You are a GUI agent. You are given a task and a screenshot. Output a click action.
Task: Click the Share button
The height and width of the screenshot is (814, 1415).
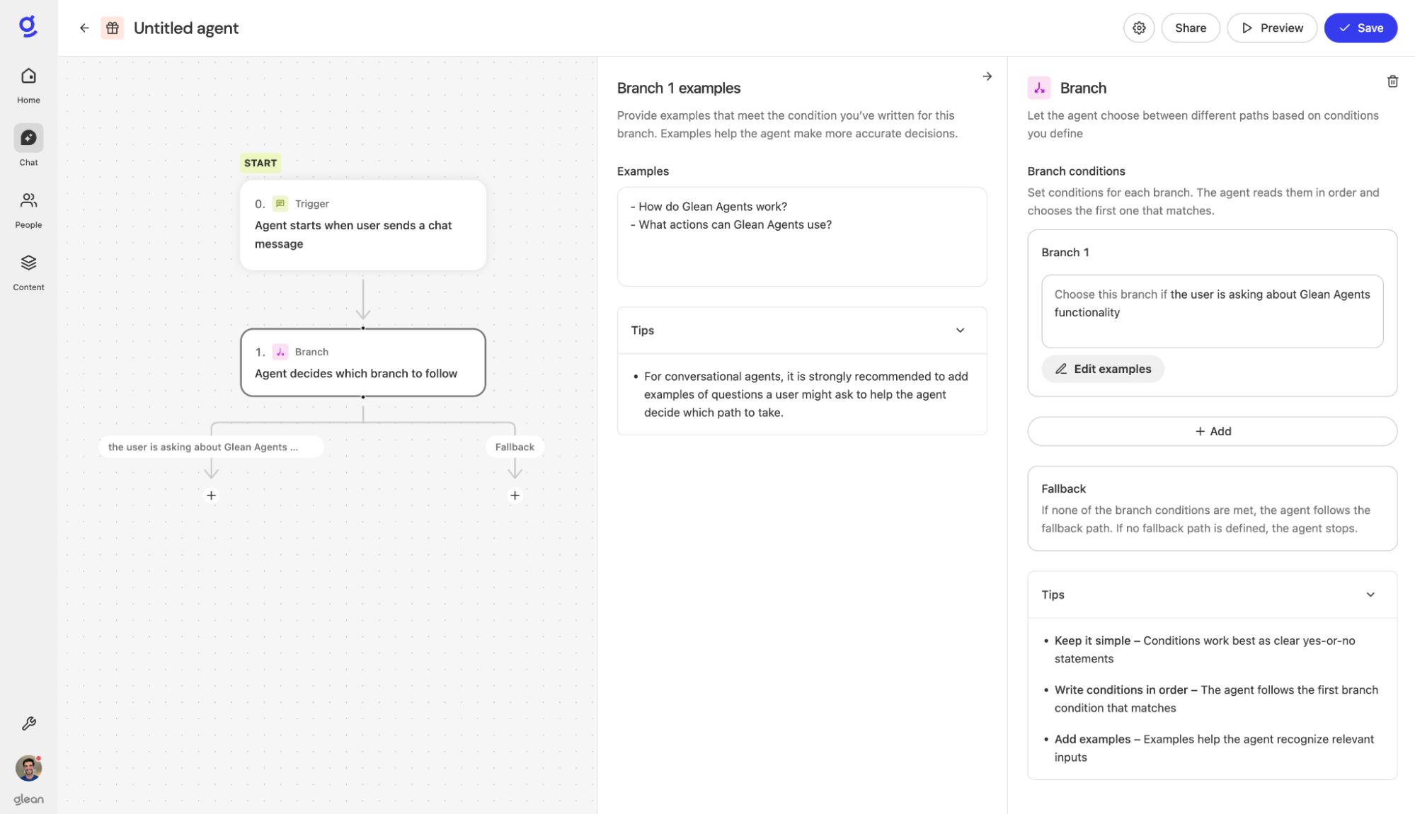(x=1190, y=28)
